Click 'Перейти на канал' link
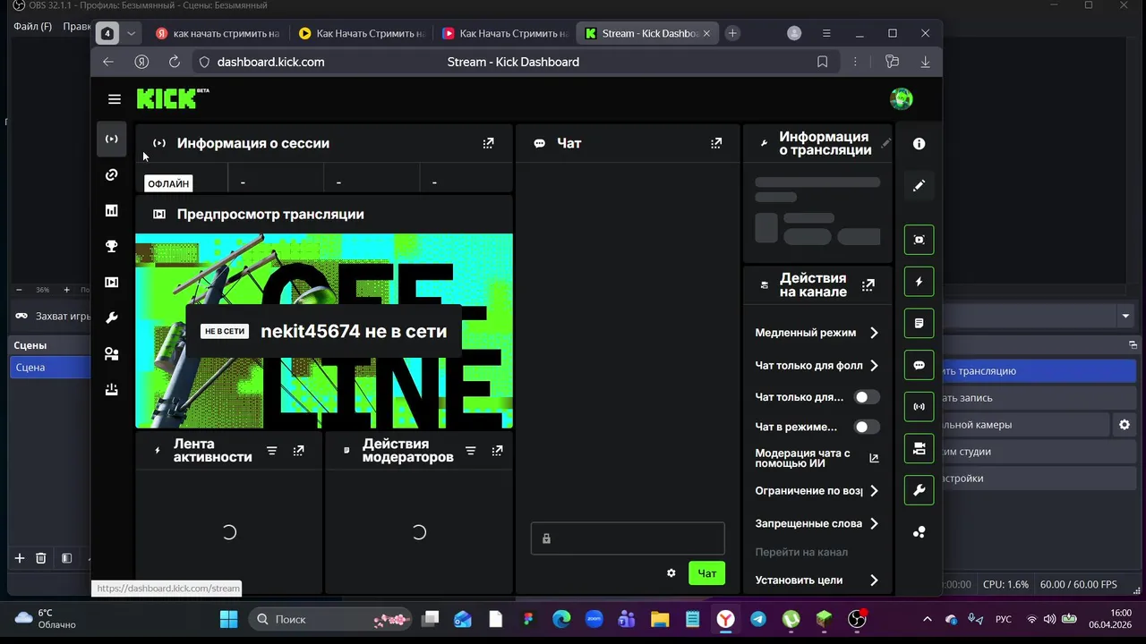This screenshot has width=1146, height=644. [x=801, y=552]
